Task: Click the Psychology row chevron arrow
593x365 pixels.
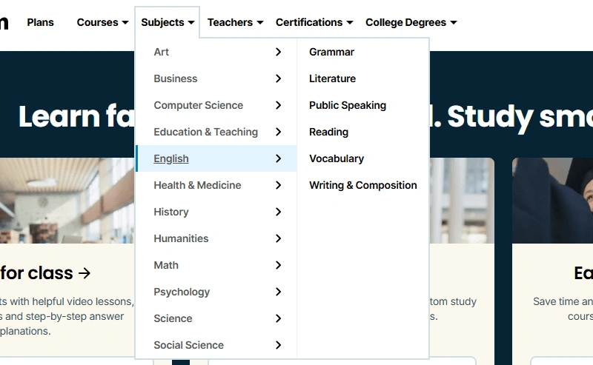Action: click(278, 292)
